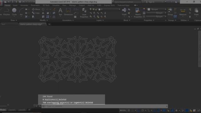This screenshot has height=113, width=201.
Task: Select the Circle draw tool
Action: pos(14,12)
